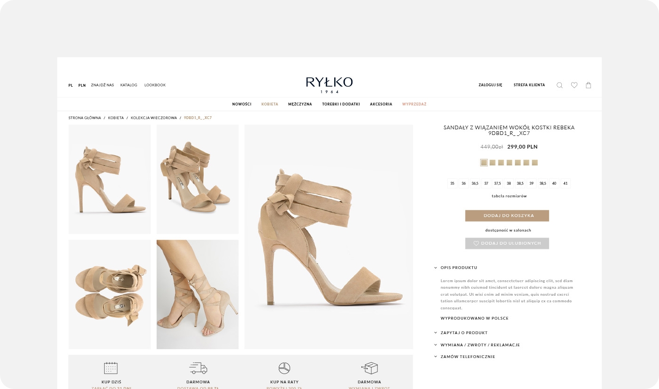Choose shoe size 41
This screenshot has height=389, width=659.
click(x=566, y=183)
